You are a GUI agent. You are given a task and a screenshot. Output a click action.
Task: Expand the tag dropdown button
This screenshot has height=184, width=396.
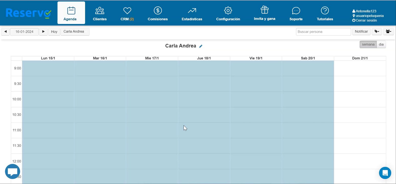[x=377, y=32]
